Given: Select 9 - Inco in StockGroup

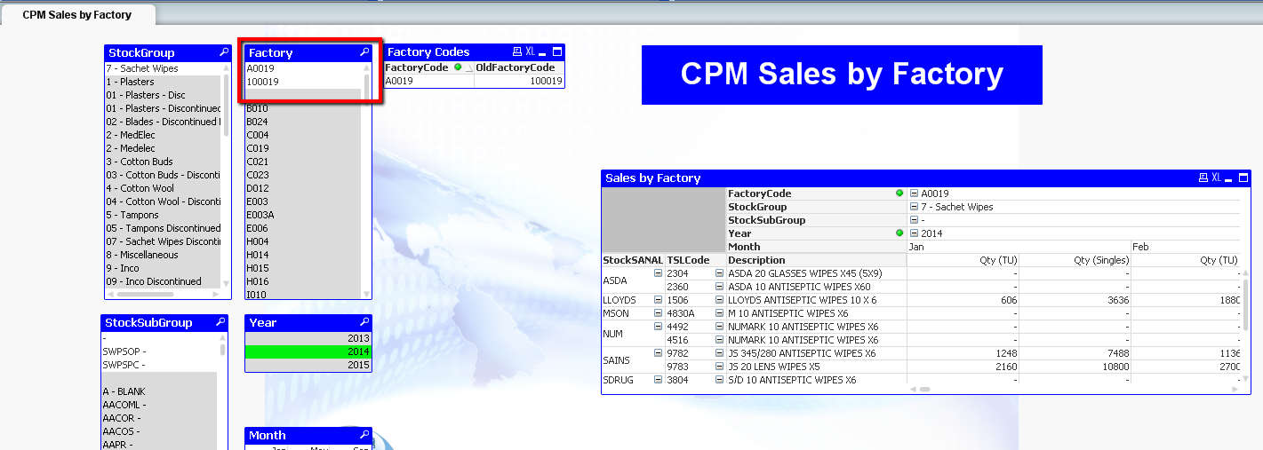Looking at the screenshot, I should click(x=163, y=268).
